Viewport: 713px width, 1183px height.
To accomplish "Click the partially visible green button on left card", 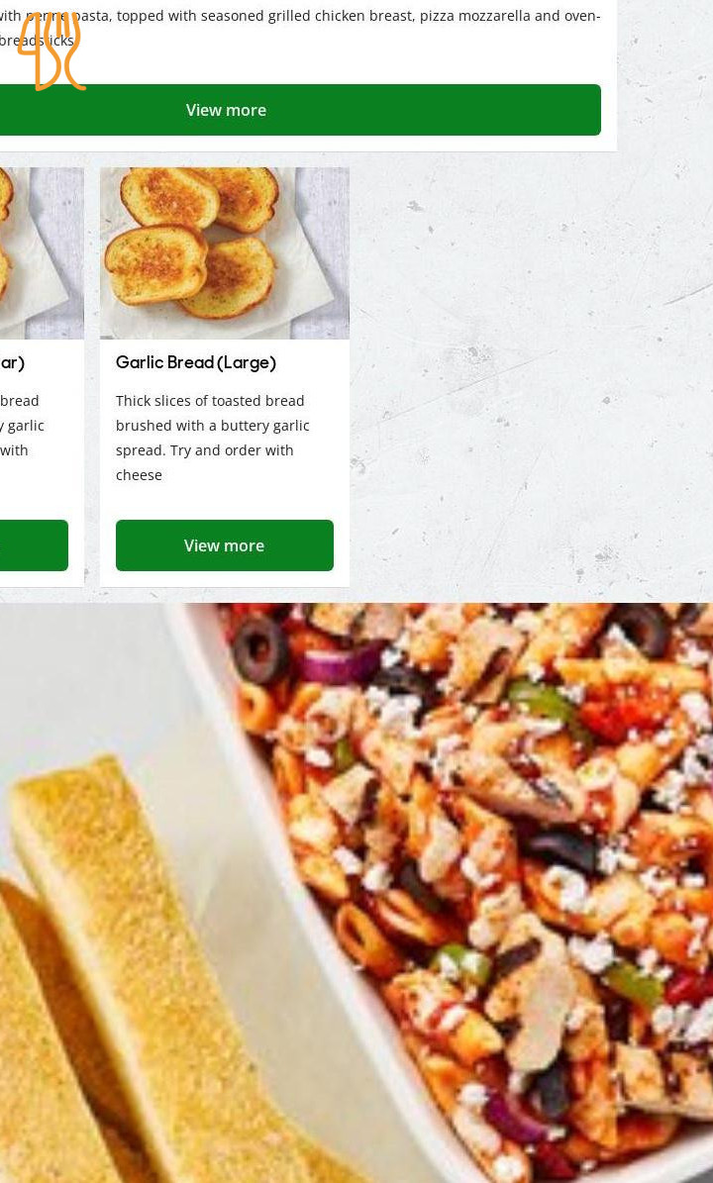I will coord(34,545).
